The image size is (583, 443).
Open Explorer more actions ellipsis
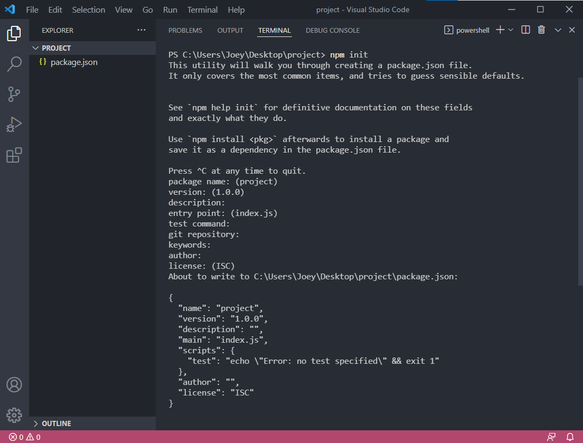[142, 30]
